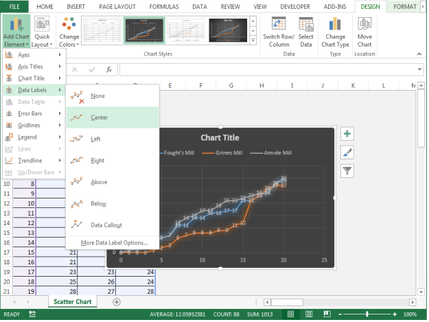
Task: Select the first white chart style thumbnail
Action: pyautogui.click(x=102, y=30)
